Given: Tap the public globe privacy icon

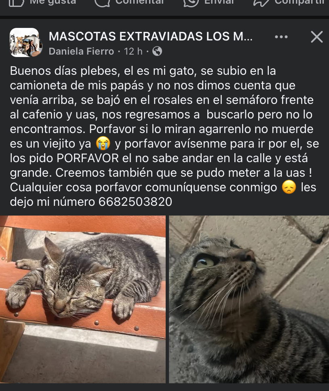Looking at the screenshot, I should coord(157,51).
